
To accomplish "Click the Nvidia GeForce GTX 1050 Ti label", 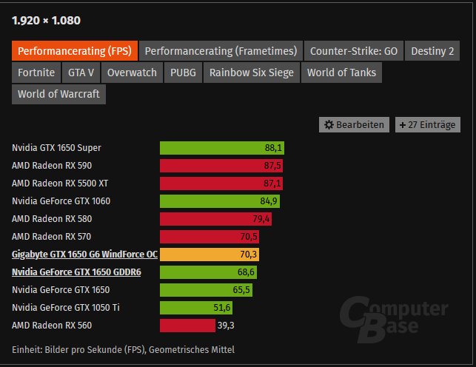I will click(66, 308).
